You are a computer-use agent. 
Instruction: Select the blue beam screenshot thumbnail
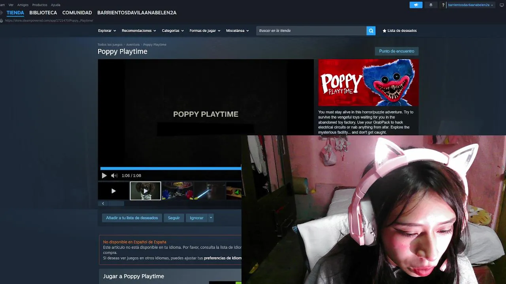click(210, 191)
